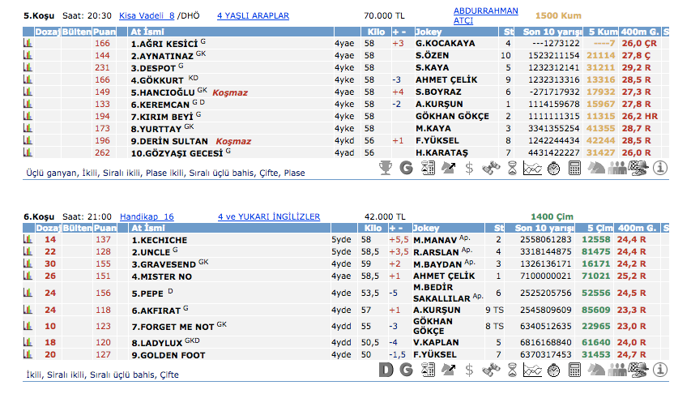691x394 pixels.
Task: Click the hourglass icon in race 5 toolbar
Action: [x=511, y=168]
